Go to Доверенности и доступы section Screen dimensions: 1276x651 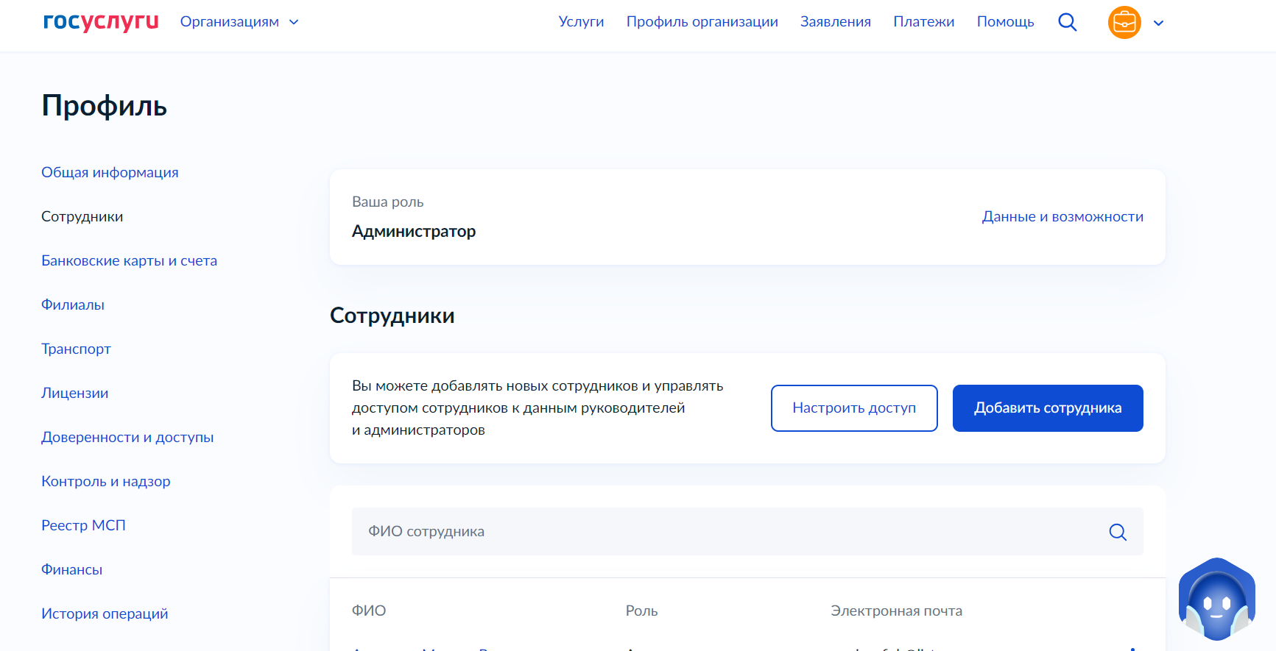tap(127, 438)
